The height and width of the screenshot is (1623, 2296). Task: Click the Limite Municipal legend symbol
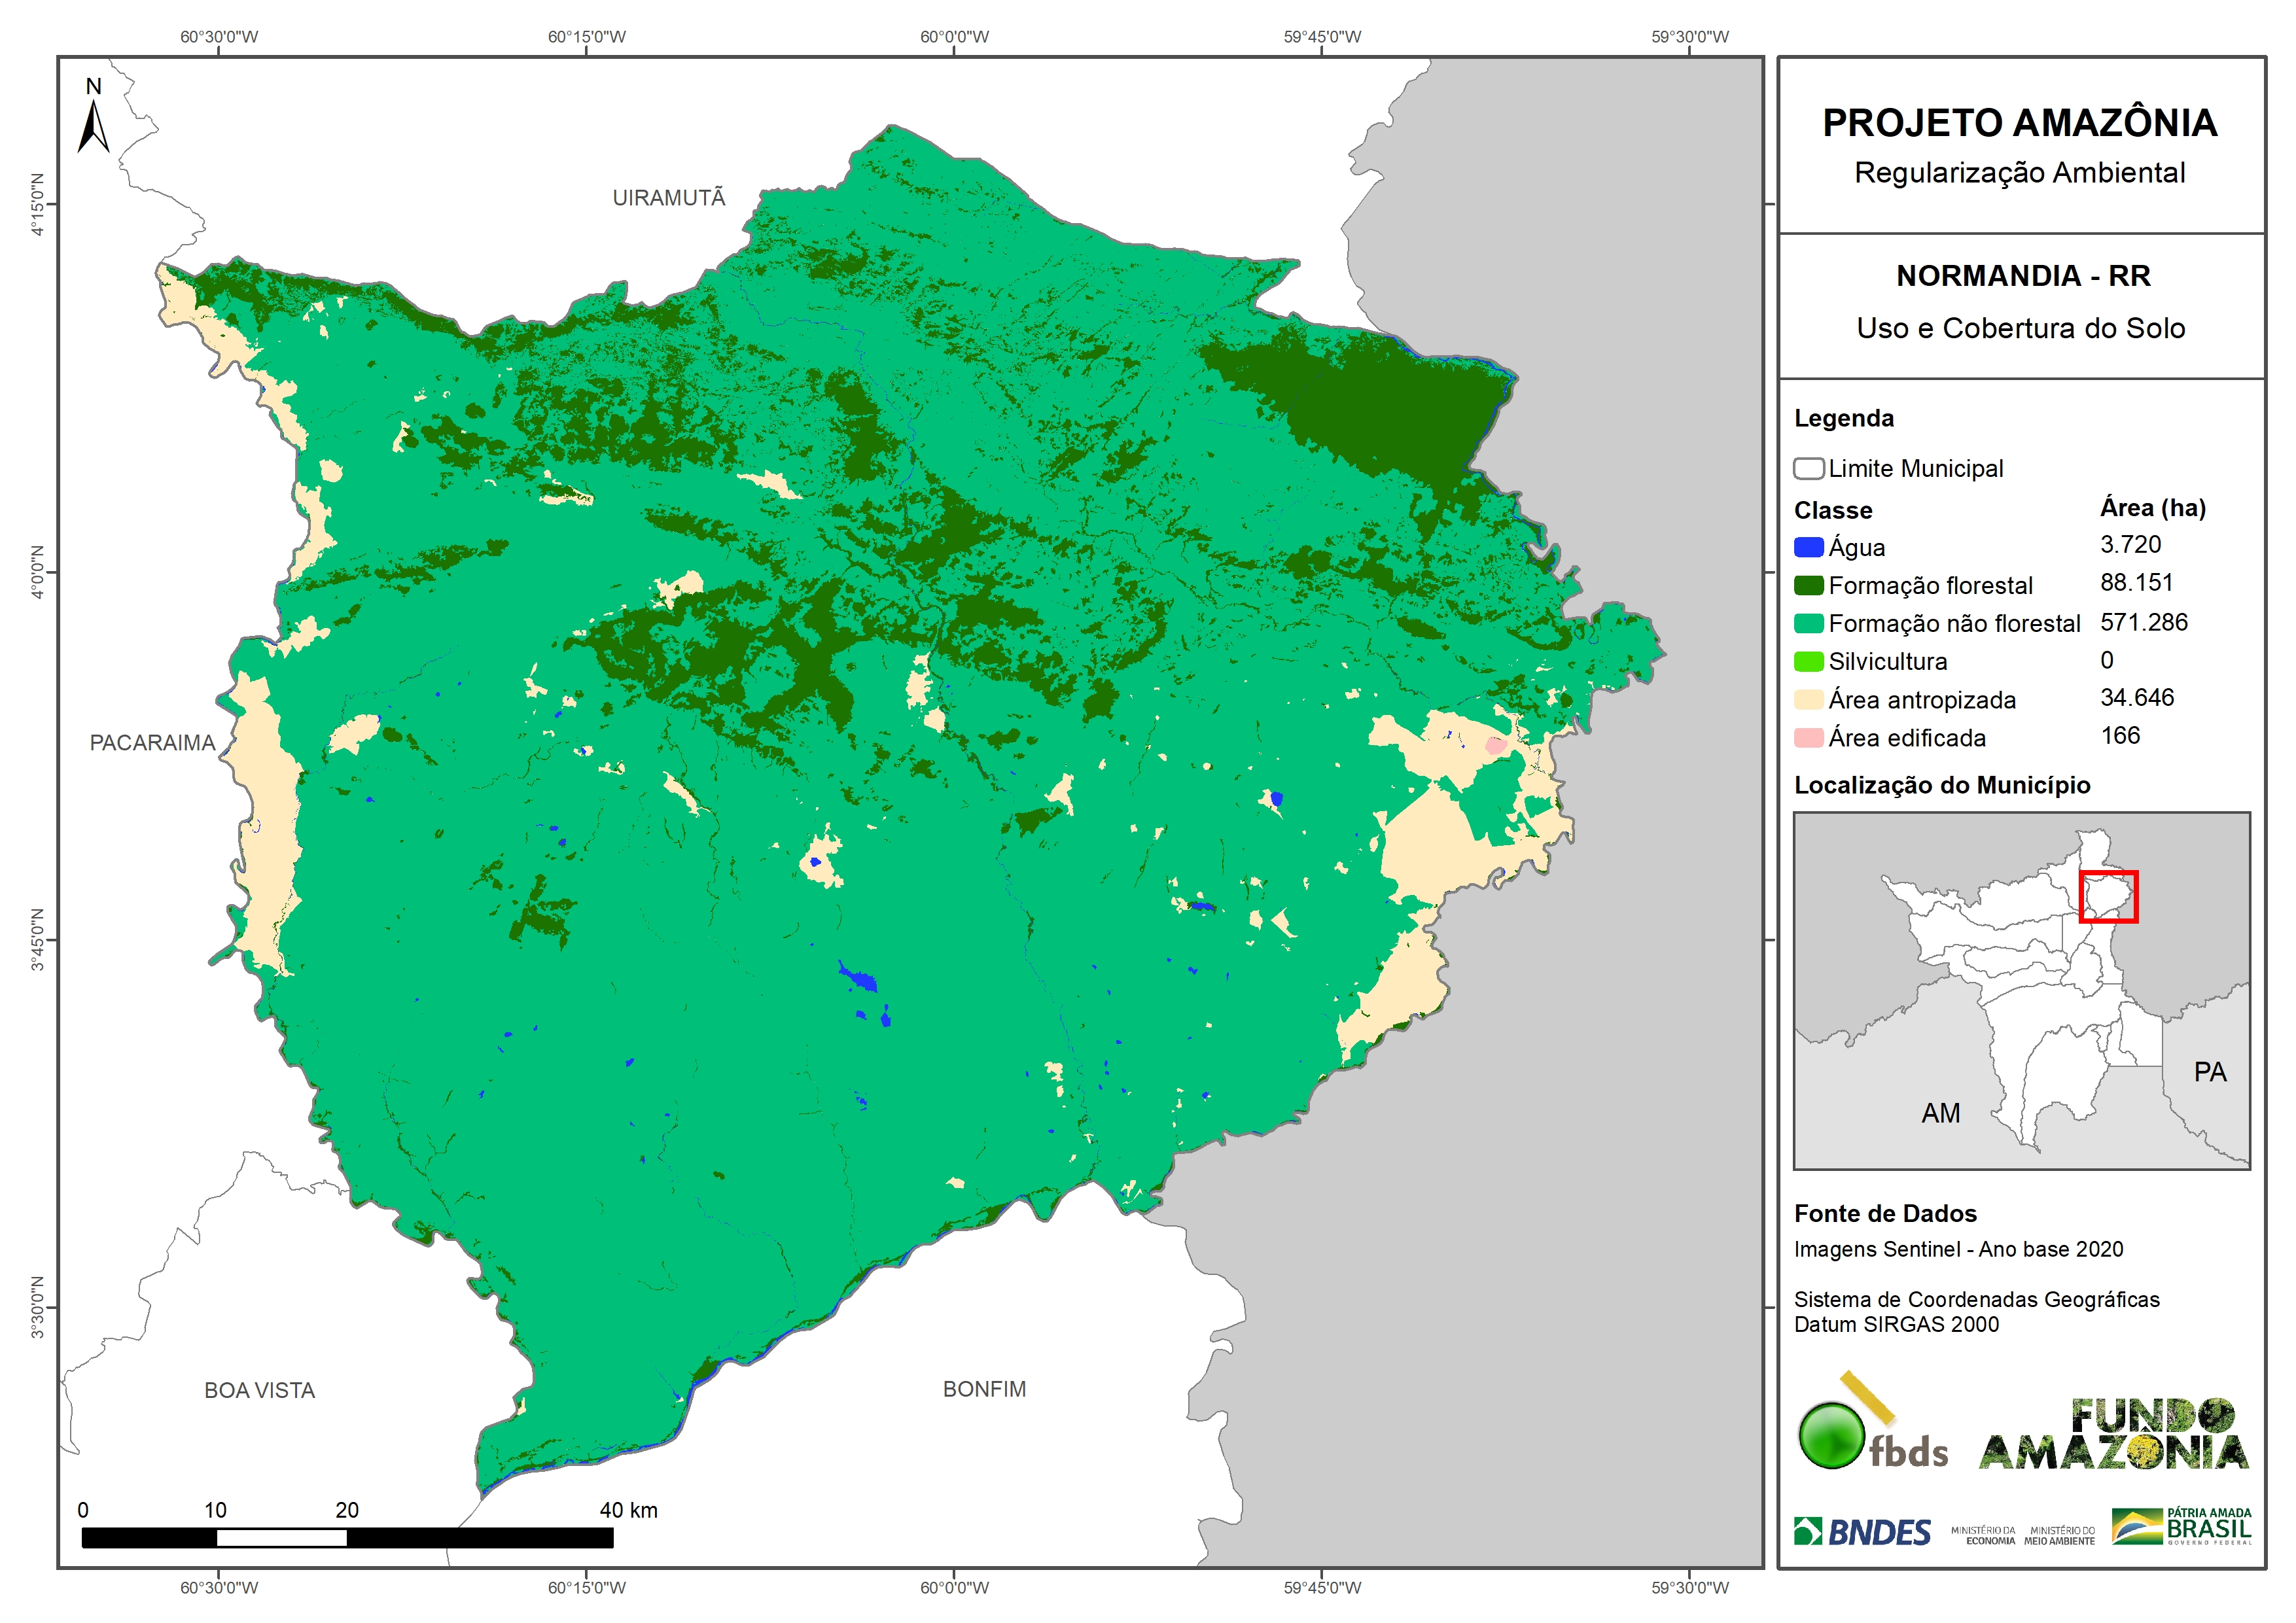point(1808,468)
